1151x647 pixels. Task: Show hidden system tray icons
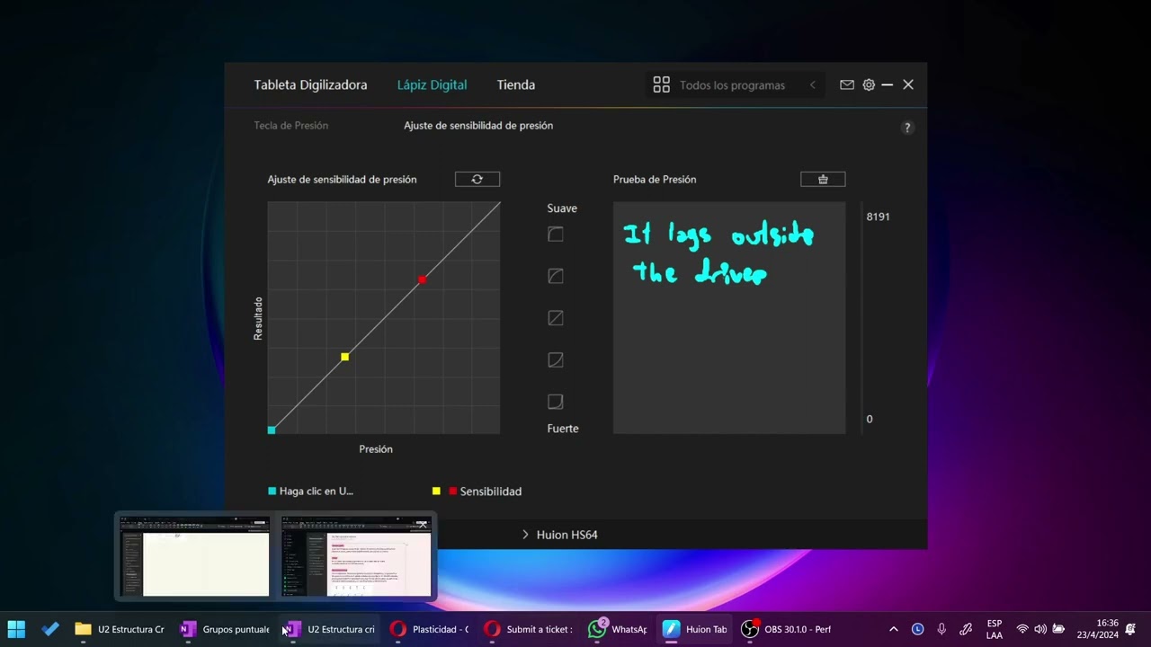point(893,629)
